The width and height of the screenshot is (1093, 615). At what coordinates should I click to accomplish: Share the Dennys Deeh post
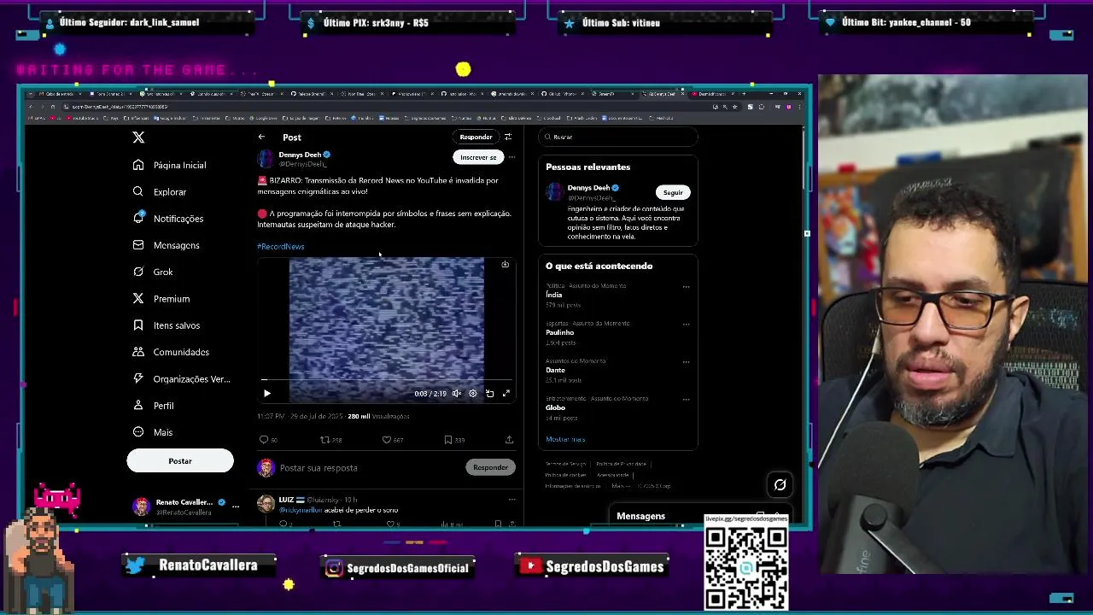coord(510,440)
